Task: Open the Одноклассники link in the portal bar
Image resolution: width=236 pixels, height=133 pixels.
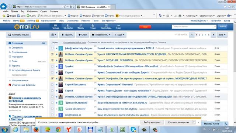Action: (48, 21)
